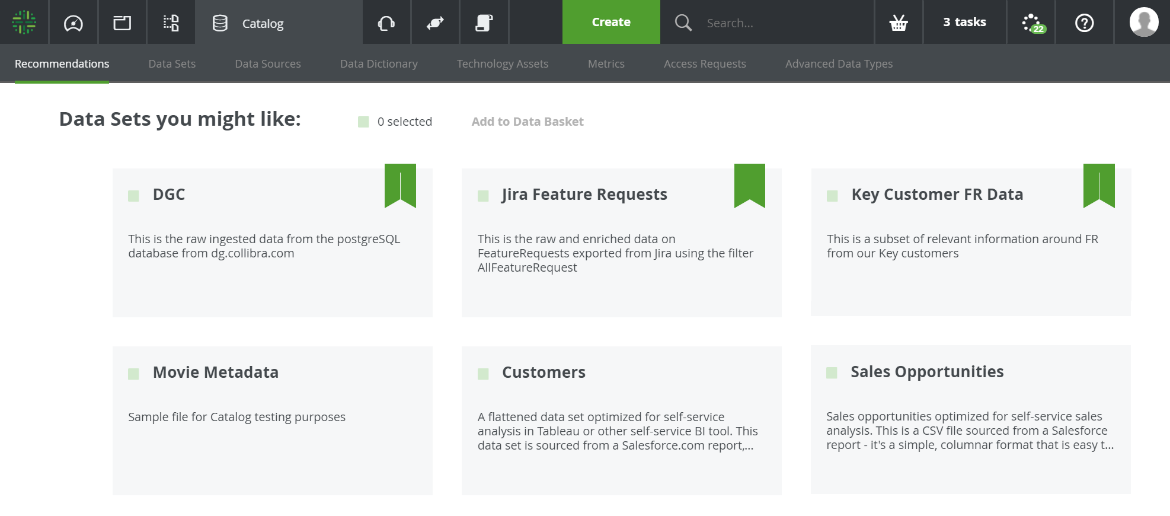The height and width of the screenshot is (516, 1170).
Task: Click the Help question mark icon
Action: 1084,23
